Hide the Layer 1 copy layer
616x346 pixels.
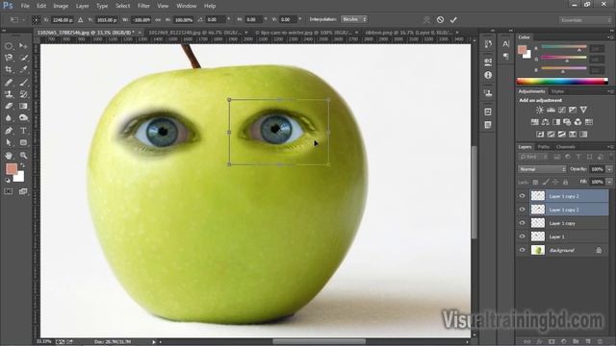coord(522,223)
